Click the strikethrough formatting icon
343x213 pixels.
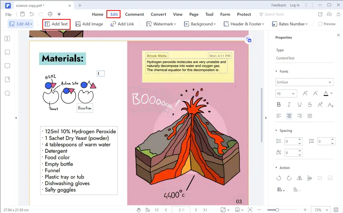point(310,104)
